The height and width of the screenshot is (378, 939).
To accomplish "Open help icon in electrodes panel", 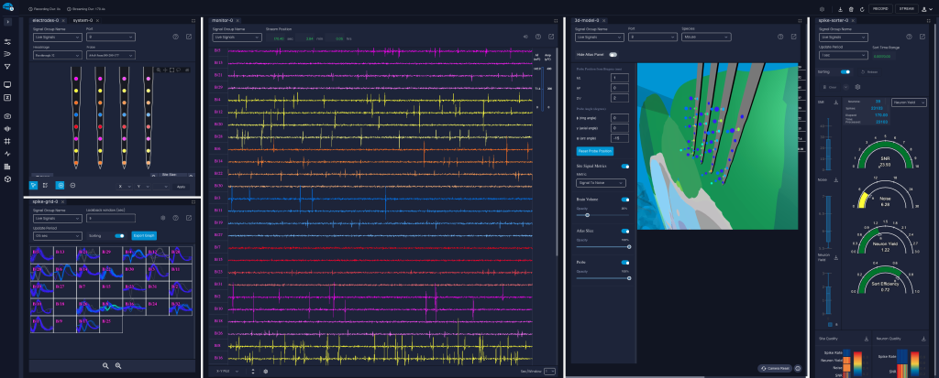I will pyautogui.click(x=175, y=37).
